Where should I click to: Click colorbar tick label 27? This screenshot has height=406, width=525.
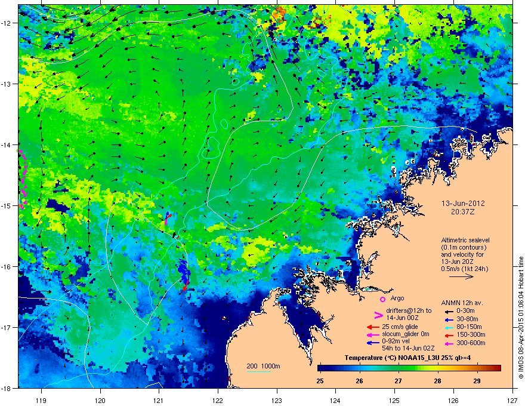point(398,381)
